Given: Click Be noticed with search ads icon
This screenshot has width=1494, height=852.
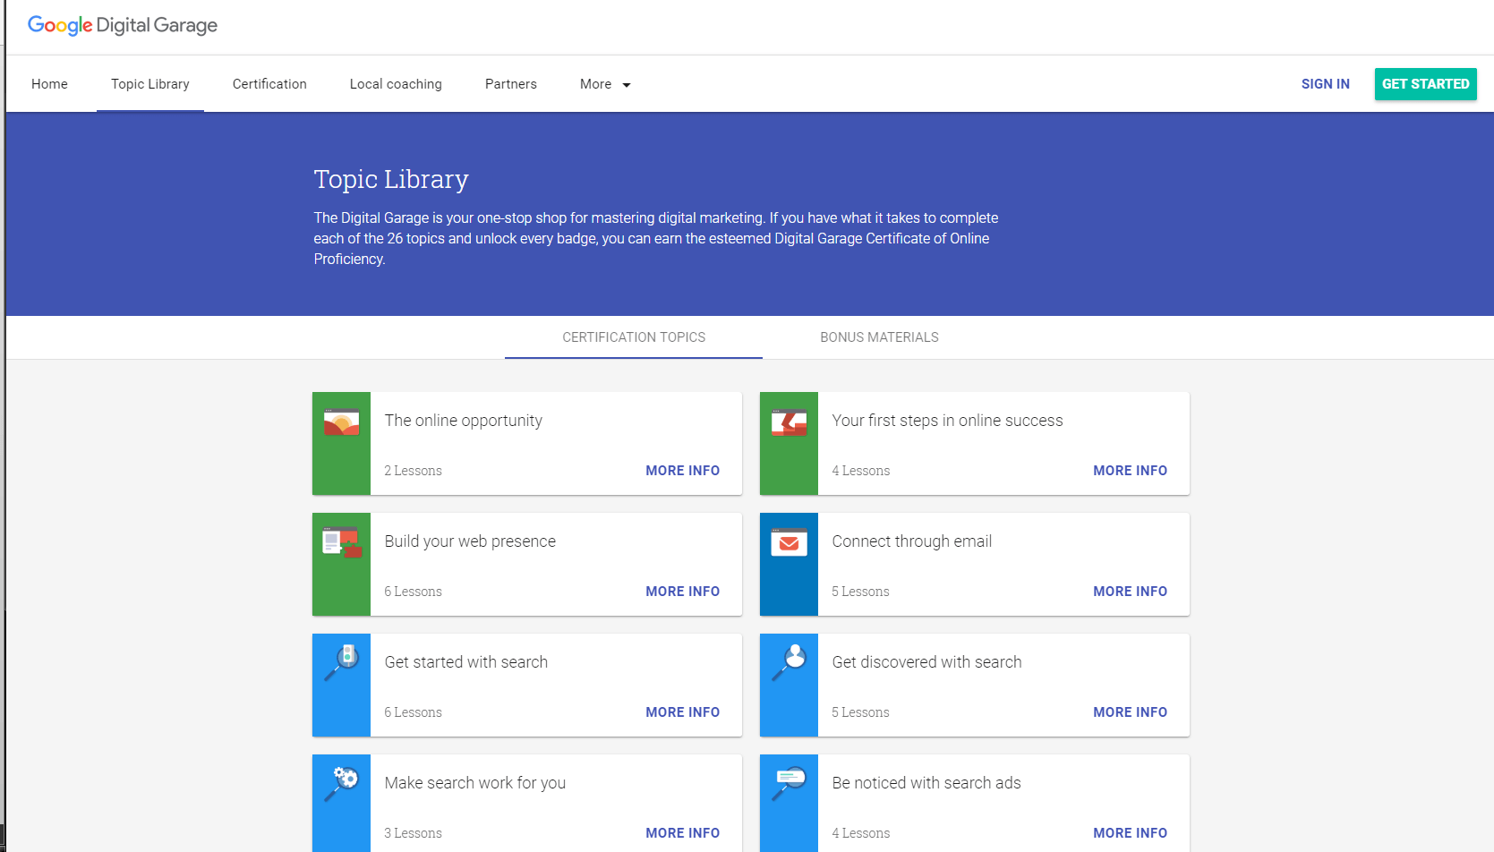Looking at the screenshot, I should pyautogui.click(x=789, y=783).
